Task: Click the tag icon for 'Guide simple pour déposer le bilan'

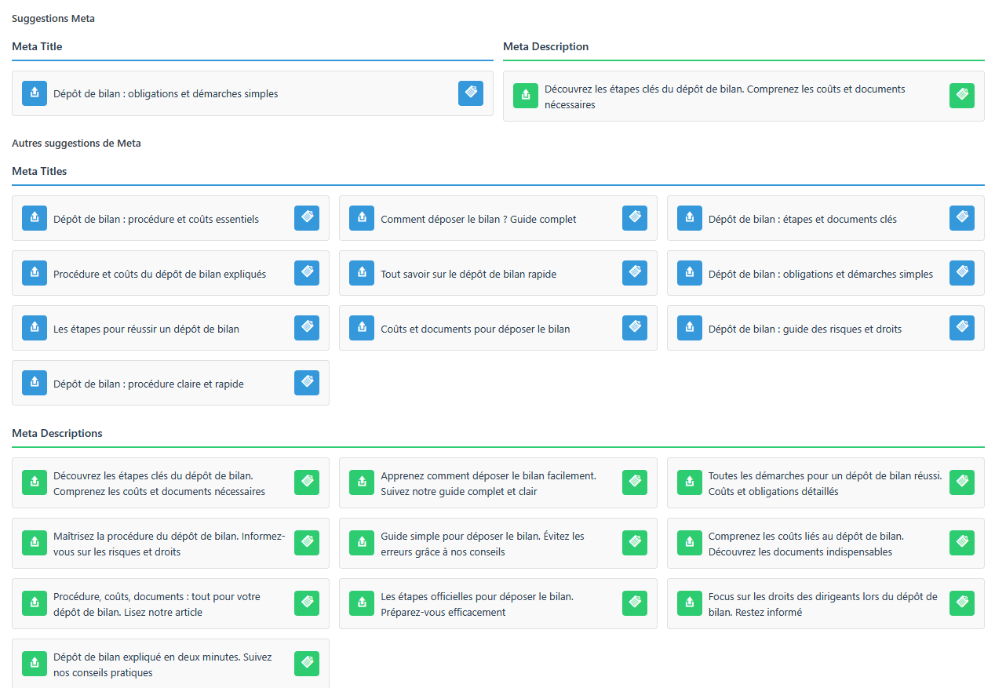Action: tap(635, 541)
